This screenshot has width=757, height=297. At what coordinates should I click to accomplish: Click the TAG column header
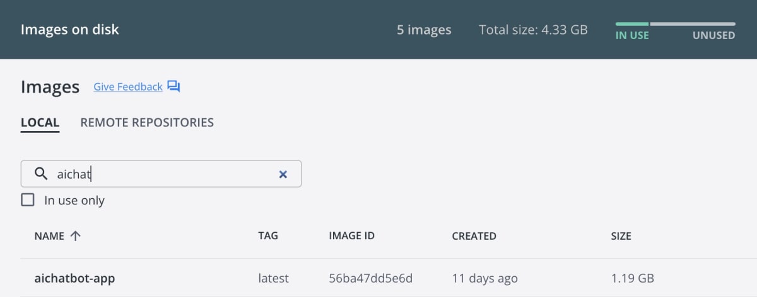(268, 236)
